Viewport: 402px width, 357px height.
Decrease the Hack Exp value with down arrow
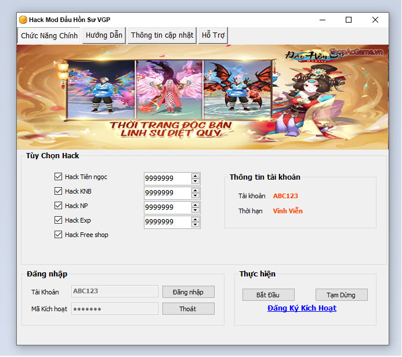pos(195,225)
